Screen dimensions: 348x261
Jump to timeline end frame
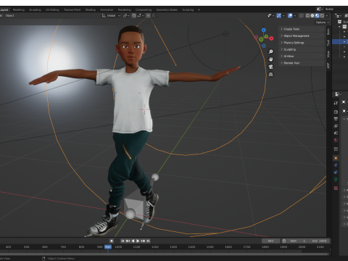(148, 241)
